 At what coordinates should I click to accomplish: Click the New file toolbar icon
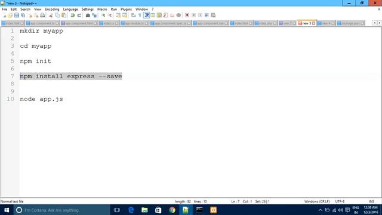point(4,16)
